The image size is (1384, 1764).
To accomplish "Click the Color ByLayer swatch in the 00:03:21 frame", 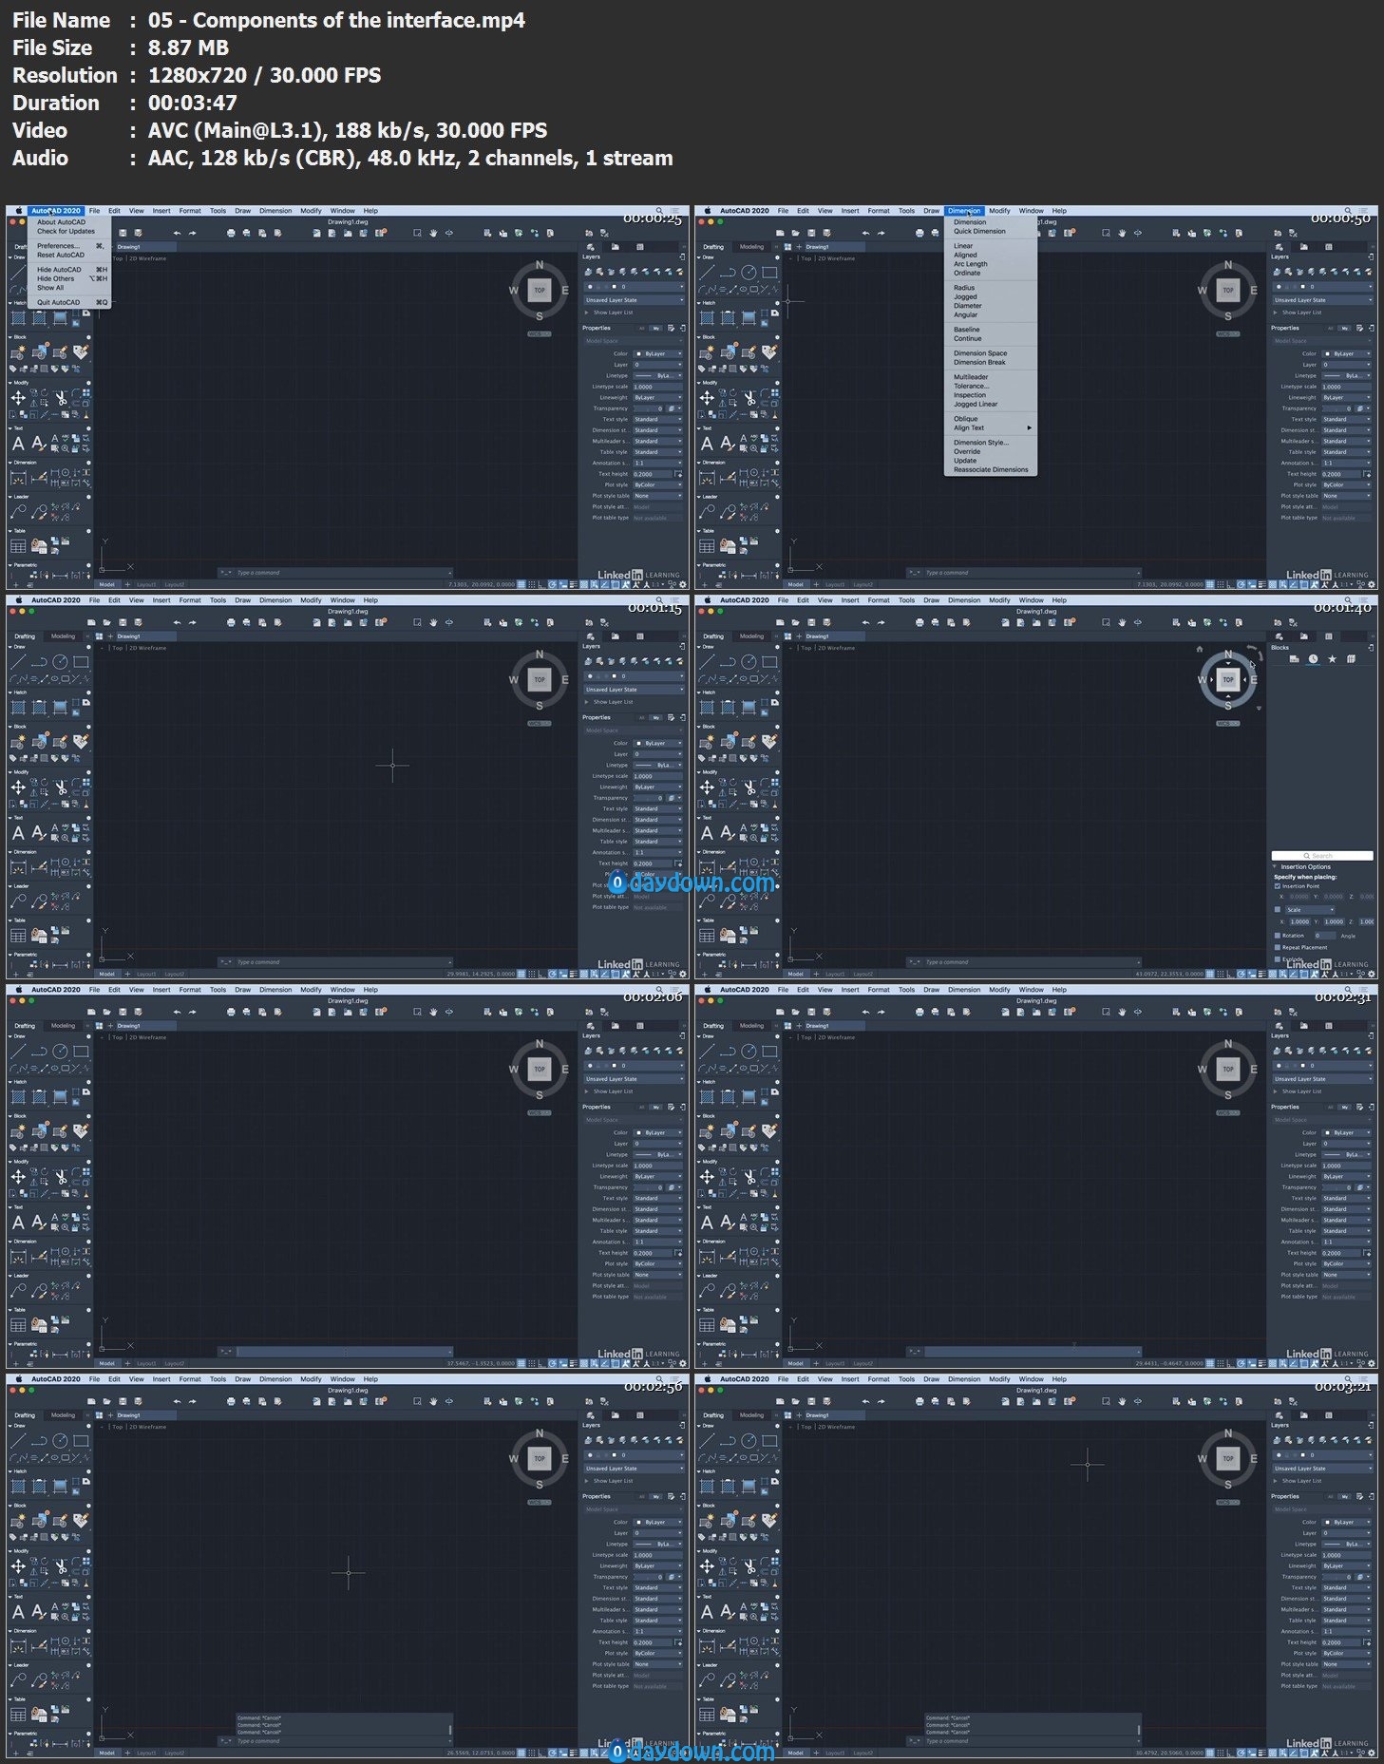I will click(x=1327, y=1523).
